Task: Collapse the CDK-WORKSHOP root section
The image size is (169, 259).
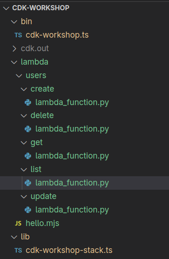Action: 6,8
